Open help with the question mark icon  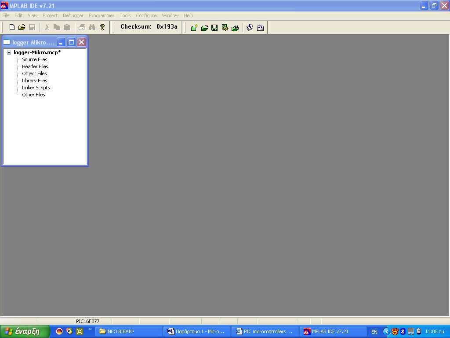(102, 27)
